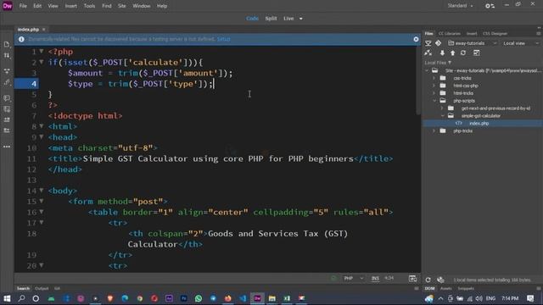
Task: Expand the css-tricks folder
Action: [434, 78]
